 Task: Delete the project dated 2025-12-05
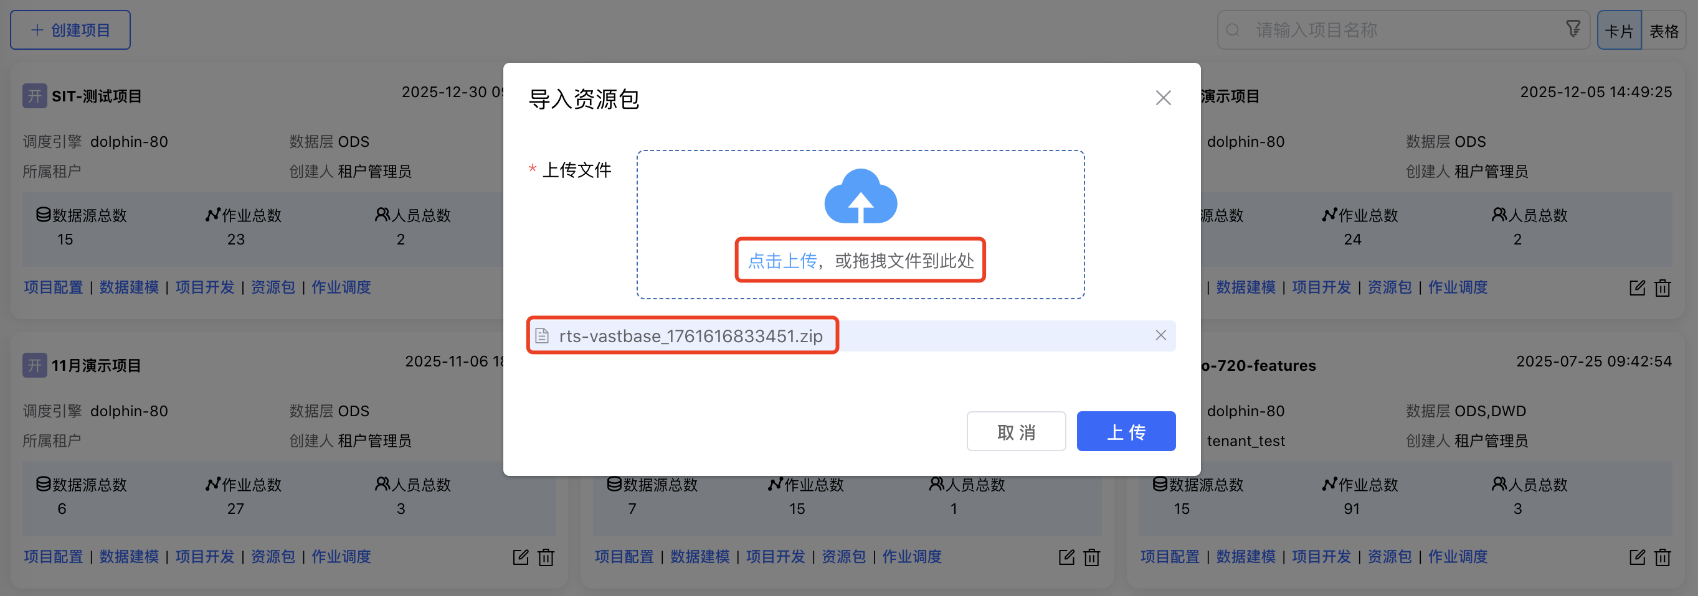[x=1662, y=288]
